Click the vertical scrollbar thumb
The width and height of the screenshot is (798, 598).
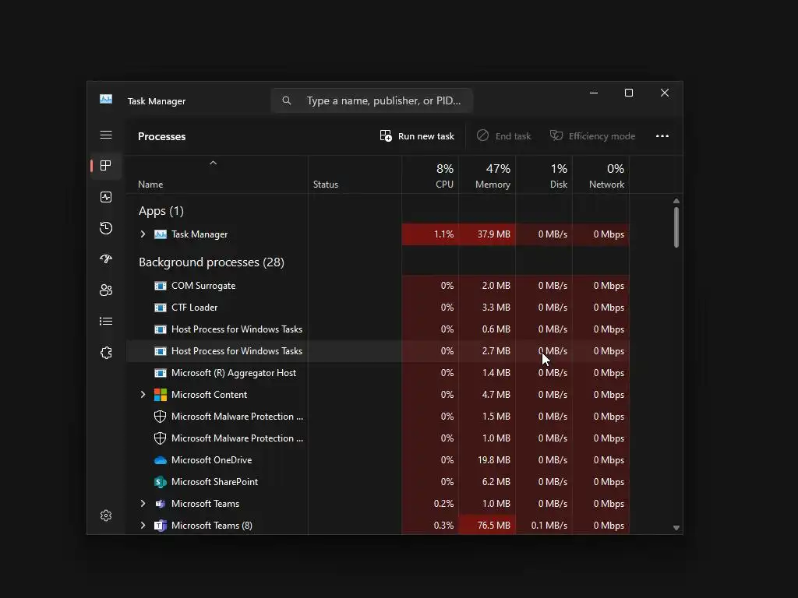pos(676,227)
